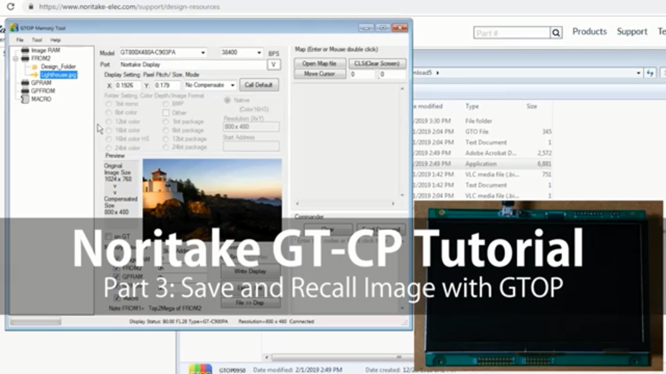
Task: Select MACRO in the memory tree
Action: [41, 99]
